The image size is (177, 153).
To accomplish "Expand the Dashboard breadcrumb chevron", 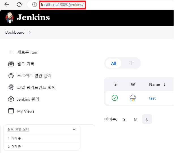I will coord(30,32).
